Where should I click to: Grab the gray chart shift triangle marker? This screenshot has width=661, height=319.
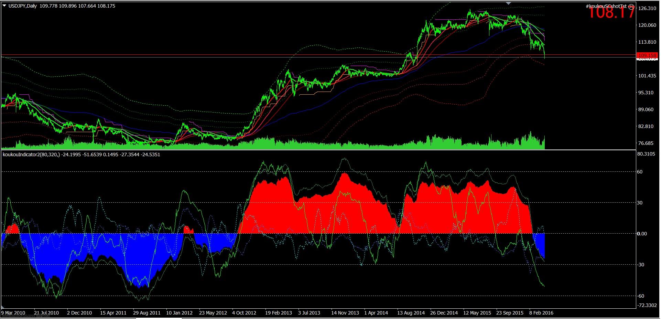click(x=509, y=3)
